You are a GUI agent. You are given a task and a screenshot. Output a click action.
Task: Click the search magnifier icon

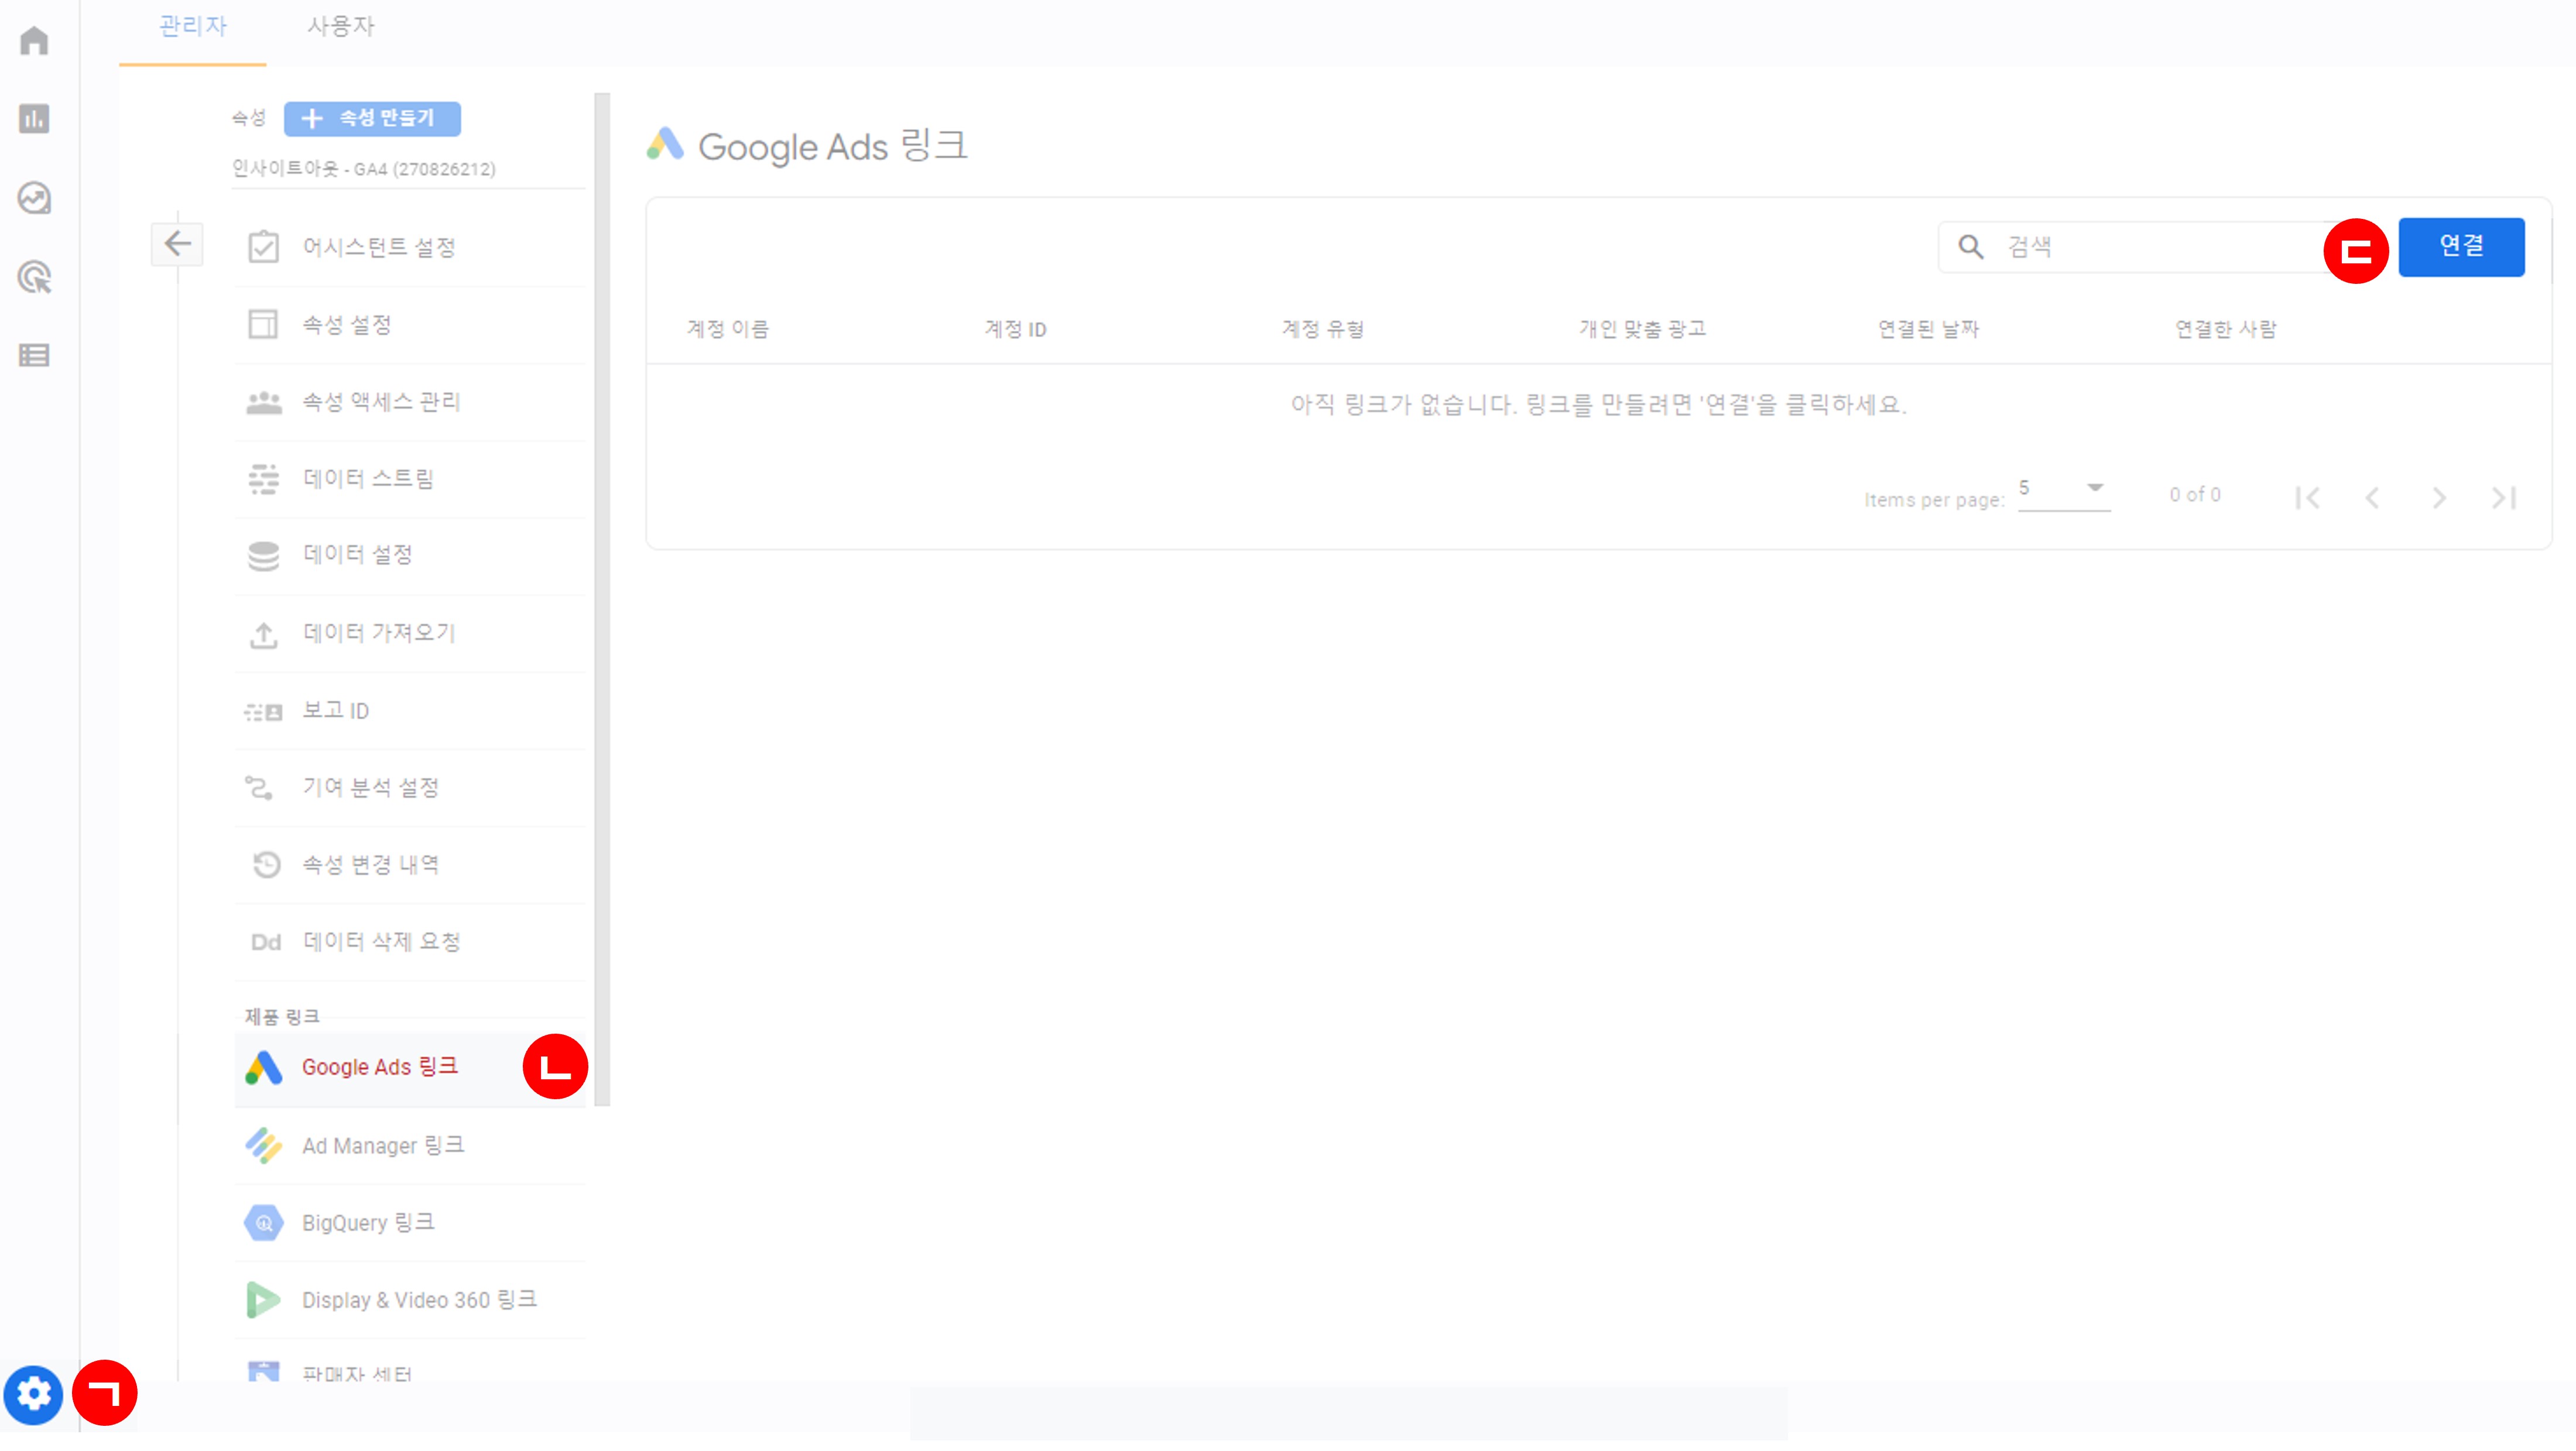[1971, 247]
